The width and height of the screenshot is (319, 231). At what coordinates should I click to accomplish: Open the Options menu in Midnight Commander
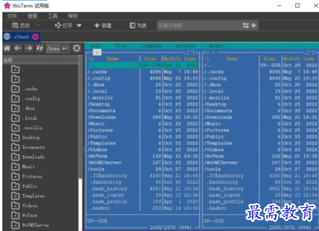pos(185,46)
